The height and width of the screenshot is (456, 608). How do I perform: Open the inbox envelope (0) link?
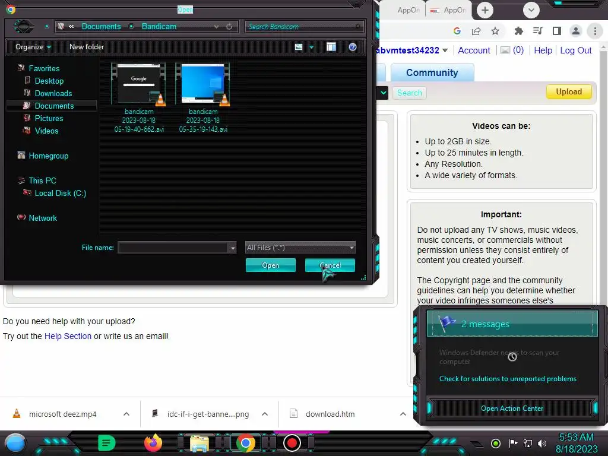tap(512, 50)
